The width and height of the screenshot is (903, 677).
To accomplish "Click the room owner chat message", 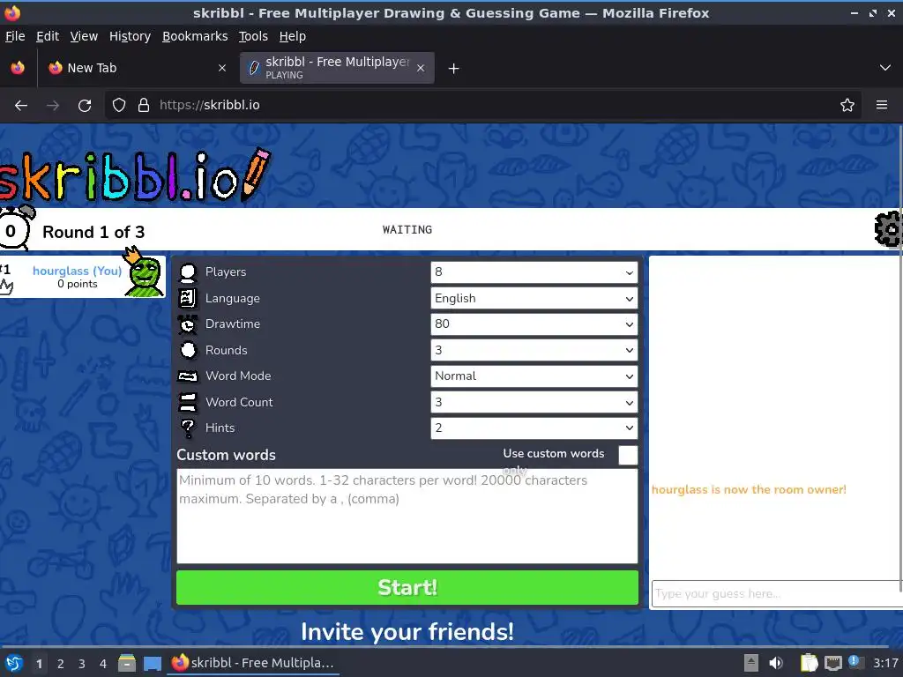I will [749, 490].
